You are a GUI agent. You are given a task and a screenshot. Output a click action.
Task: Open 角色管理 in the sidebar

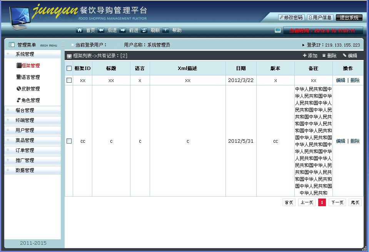coord(31,100)
